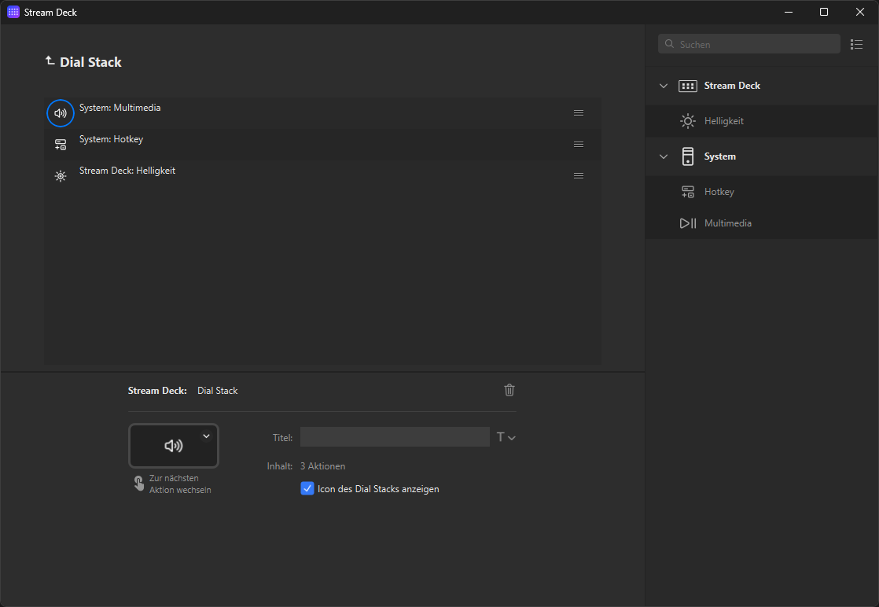Click the Helligkeit sun icon in the stack list

[61, 176]
